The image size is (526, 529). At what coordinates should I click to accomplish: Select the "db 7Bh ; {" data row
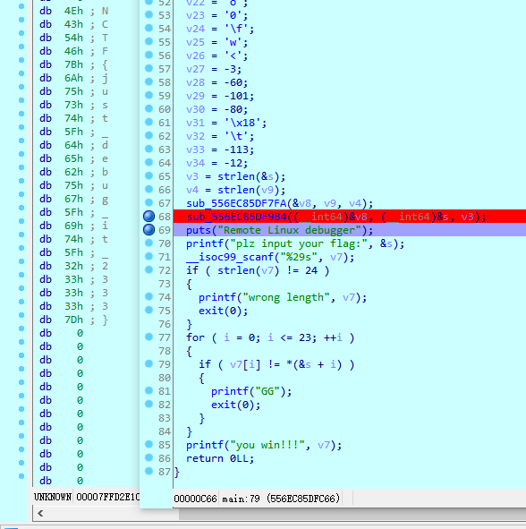tap(74, 64)
